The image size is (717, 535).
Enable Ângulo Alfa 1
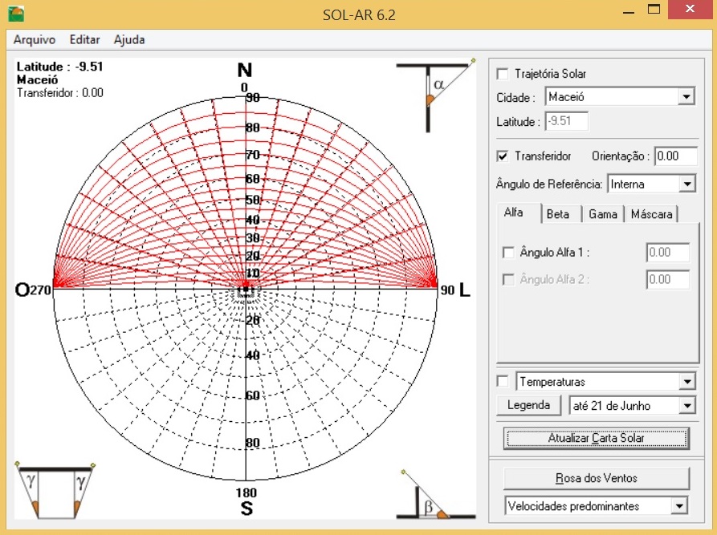coord(509,250)
